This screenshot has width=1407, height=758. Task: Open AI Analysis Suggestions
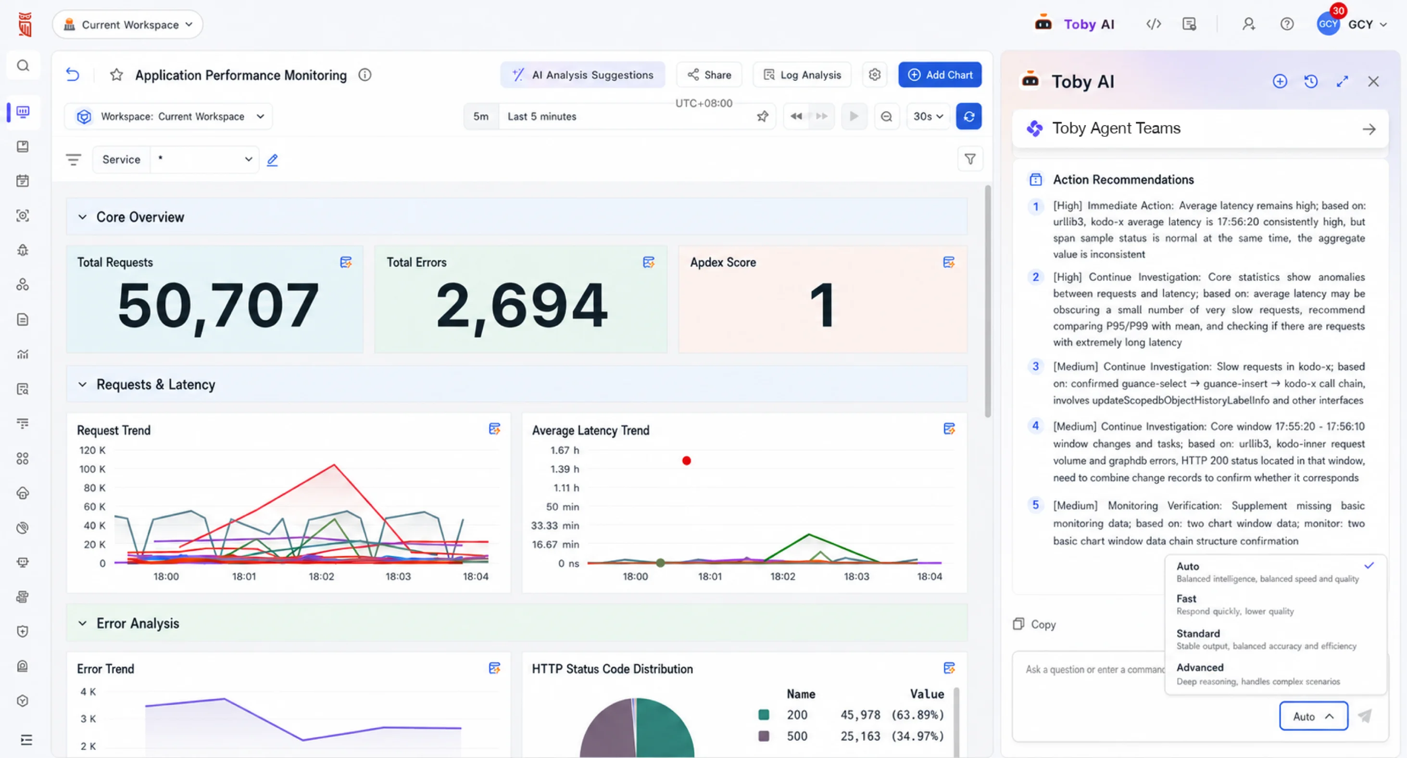click(x=583, y=75)
